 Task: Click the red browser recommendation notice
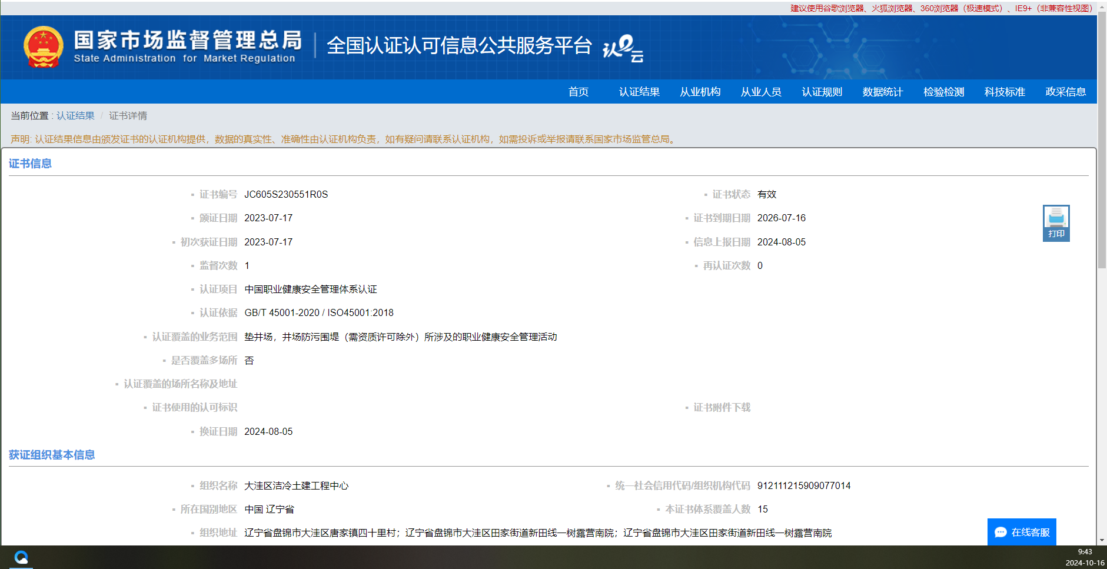(941, 8)
